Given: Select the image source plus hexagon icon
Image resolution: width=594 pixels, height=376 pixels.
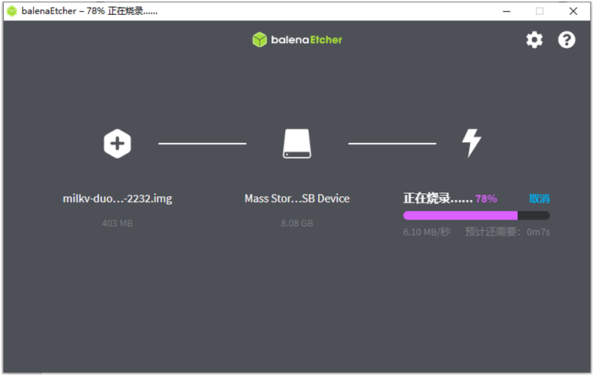Looking at the screenshot, I should (x=117, y=144).
